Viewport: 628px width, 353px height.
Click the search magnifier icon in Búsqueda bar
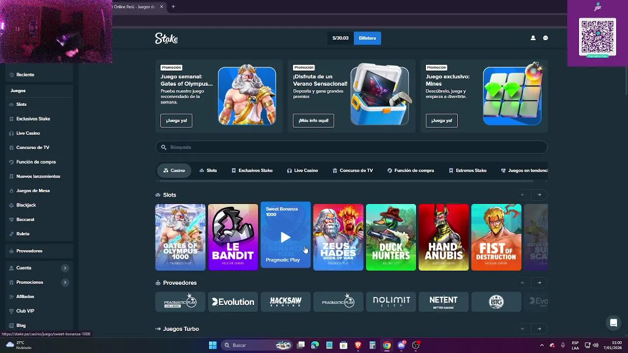(x=164, y=147)
